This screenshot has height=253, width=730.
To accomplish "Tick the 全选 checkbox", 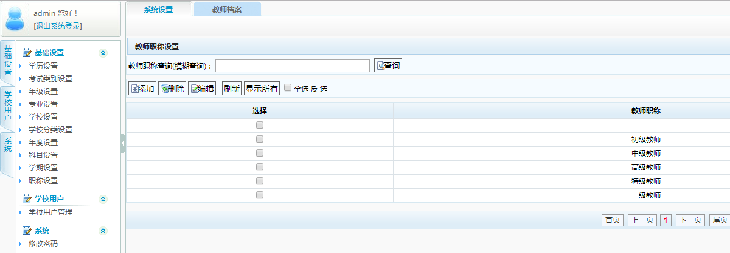I will [x=288, y=87].
